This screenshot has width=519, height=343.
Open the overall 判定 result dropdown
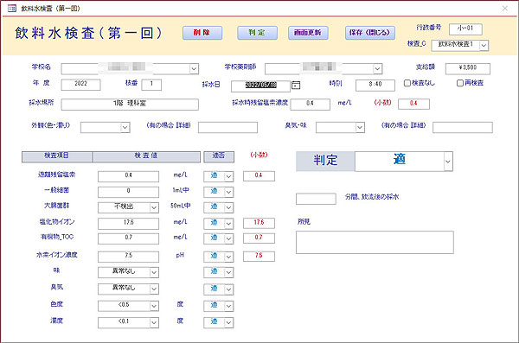point(448,162)
